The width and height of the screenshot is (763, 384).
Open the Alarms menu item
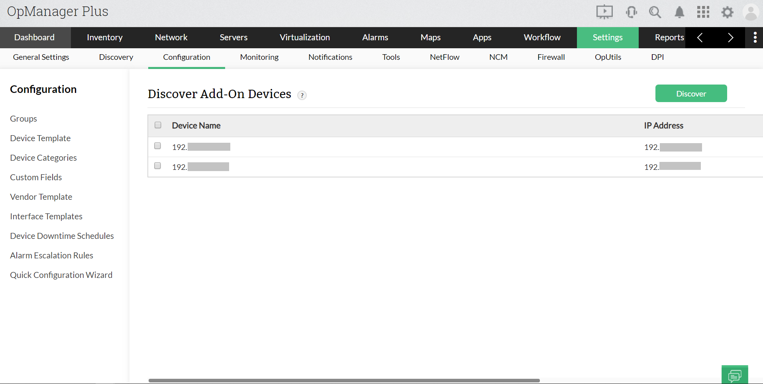(x=375, y=37)
